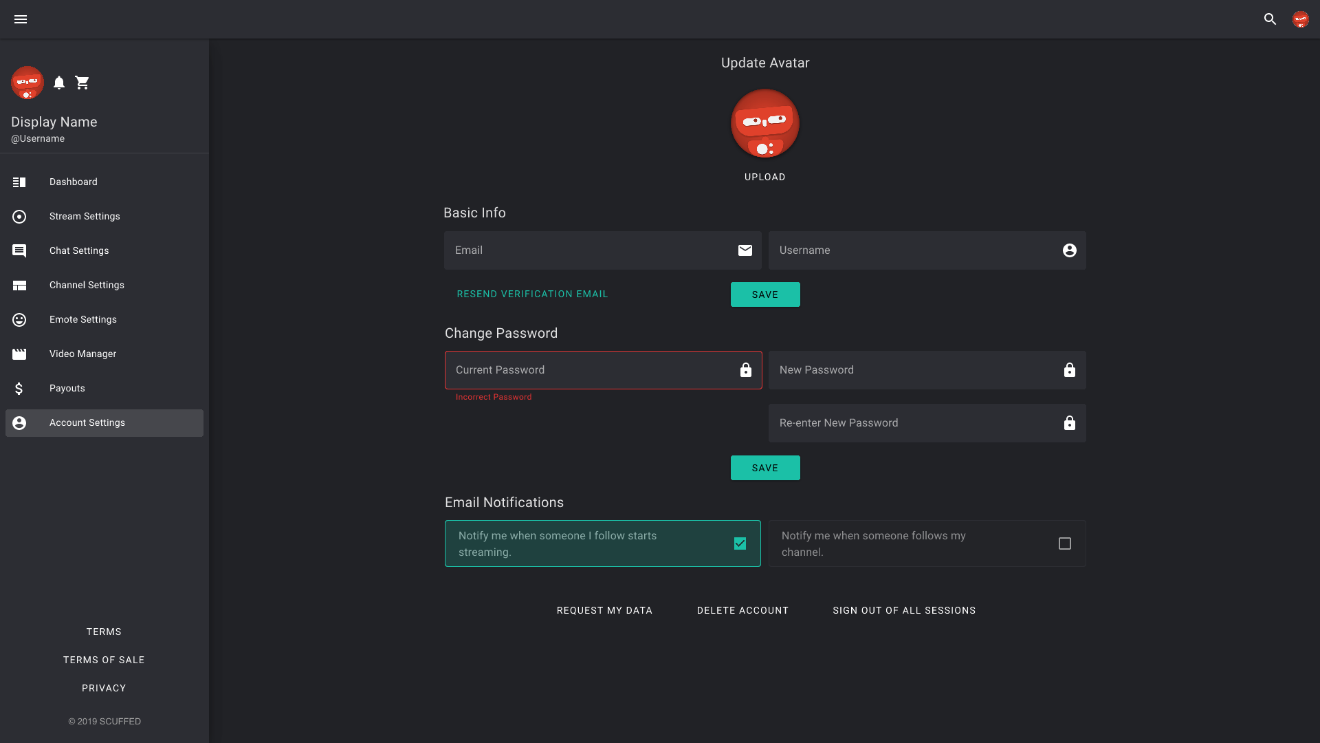Open notifications bell icon
The width and height of the screenshot is (1320, 743).
tap(59, 83)
